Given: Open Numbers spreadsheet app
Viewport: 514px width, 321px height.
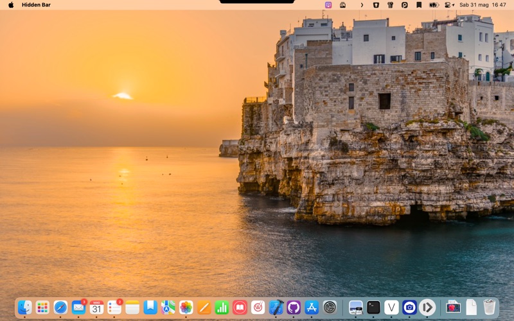Looking at the screenshot, I should 222,308.
